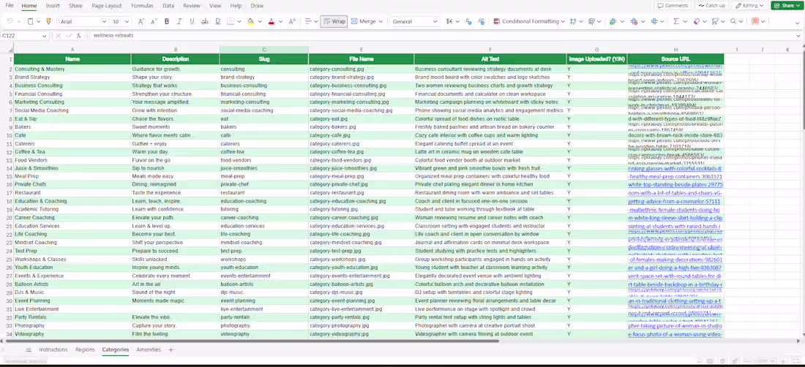Open the Name Box dropdown arrow
This screenshot has height=367, width=805.
tap(44, 36)
